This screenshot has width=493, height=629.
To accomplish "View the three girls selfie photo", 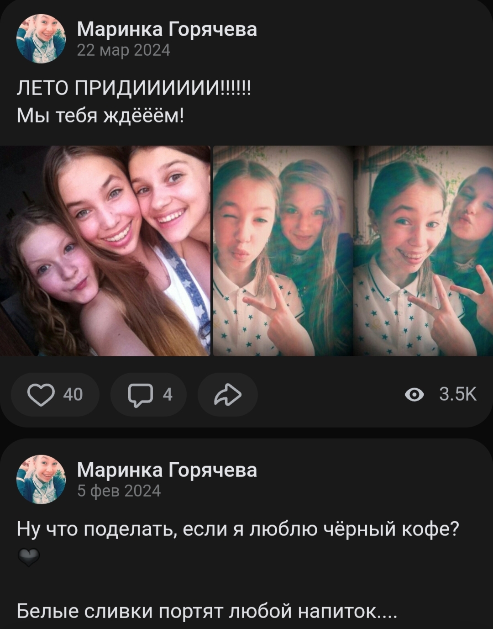I will click(x=105, y=251).
